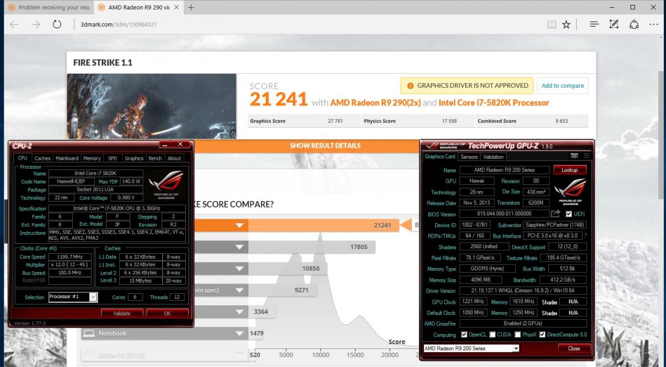Switch to the Sensors tab in GPU-Z
Image resolution: width=666 pixels, height=367 pixels.
pos(469,157)
